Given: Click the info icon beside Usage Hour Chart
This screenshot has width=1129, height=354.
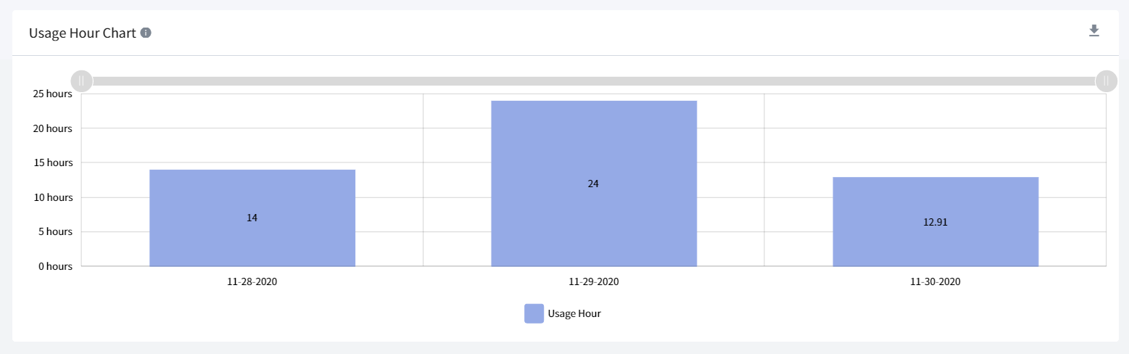Looking at the screenshot, I should [x=146, y=33].
